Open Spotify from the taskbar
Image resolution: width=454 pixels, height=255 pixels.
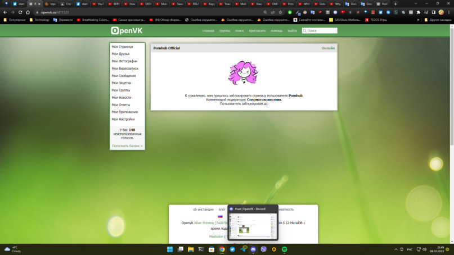tap(284, 249)
